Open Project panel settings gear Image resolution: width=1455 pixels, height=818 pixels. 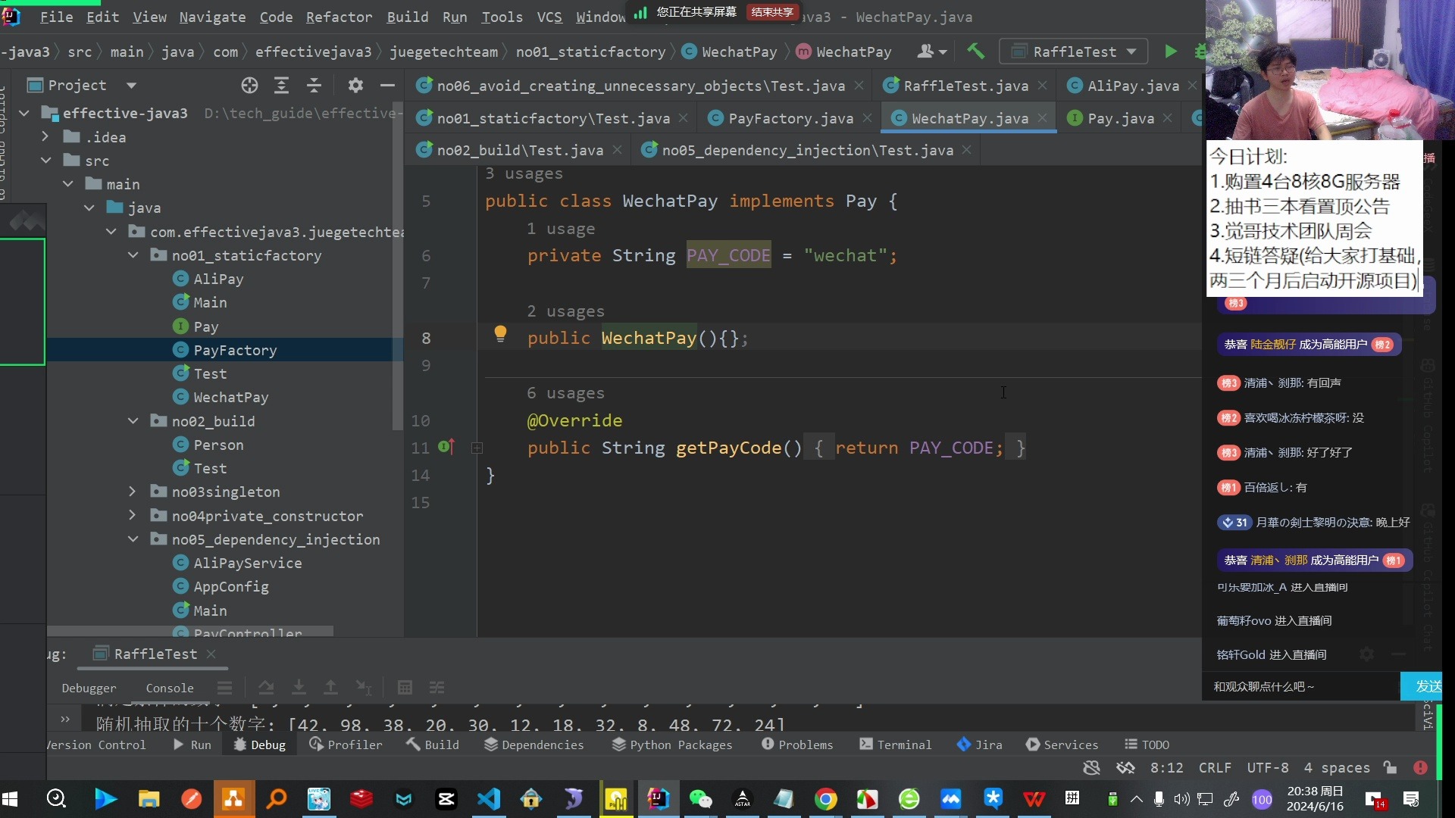355,86
